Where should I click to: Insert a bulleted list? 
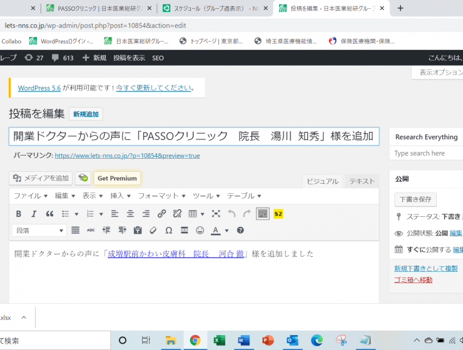coord(66,214)
